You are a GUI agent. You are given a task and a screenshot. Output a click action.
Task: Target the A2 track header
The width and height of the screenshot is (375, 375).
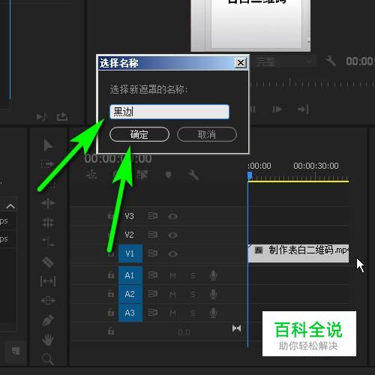pos(130,294)
